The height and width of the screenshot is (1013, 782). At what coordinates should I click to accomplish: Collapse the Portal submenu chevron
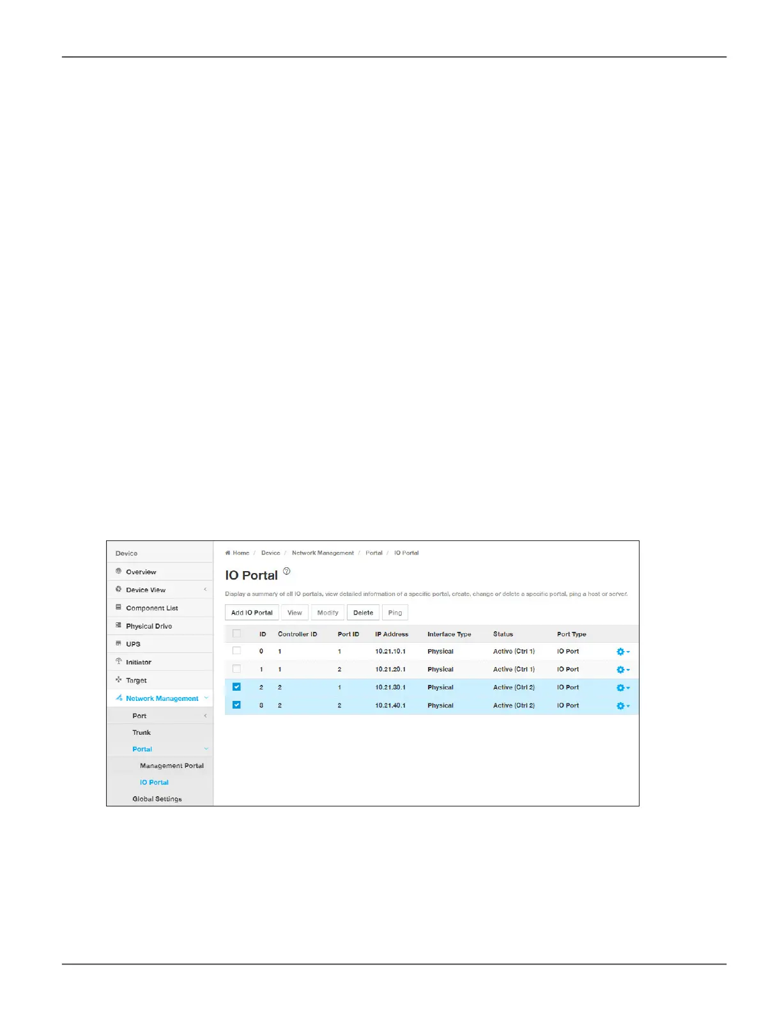pos(206,748)
